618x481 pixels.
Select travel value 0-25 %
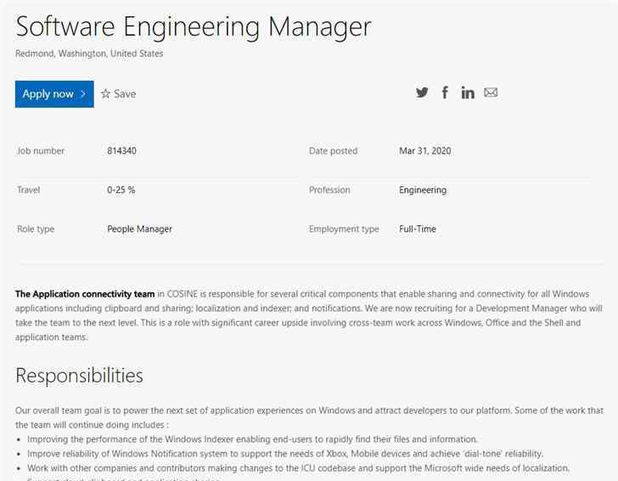pos(121,190)
